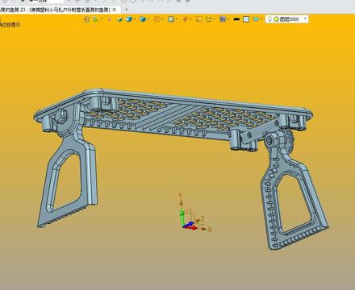Screen dimensions: 355x290
Task: Click the green display filter icon
Action: (95, 19)
